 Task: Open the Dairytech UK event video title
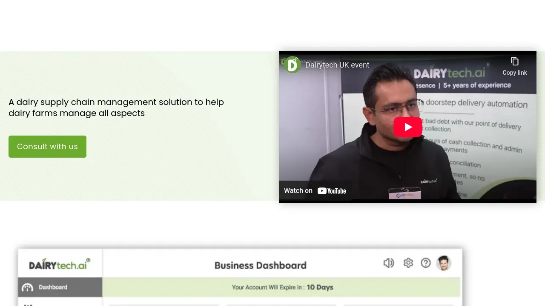337,65
